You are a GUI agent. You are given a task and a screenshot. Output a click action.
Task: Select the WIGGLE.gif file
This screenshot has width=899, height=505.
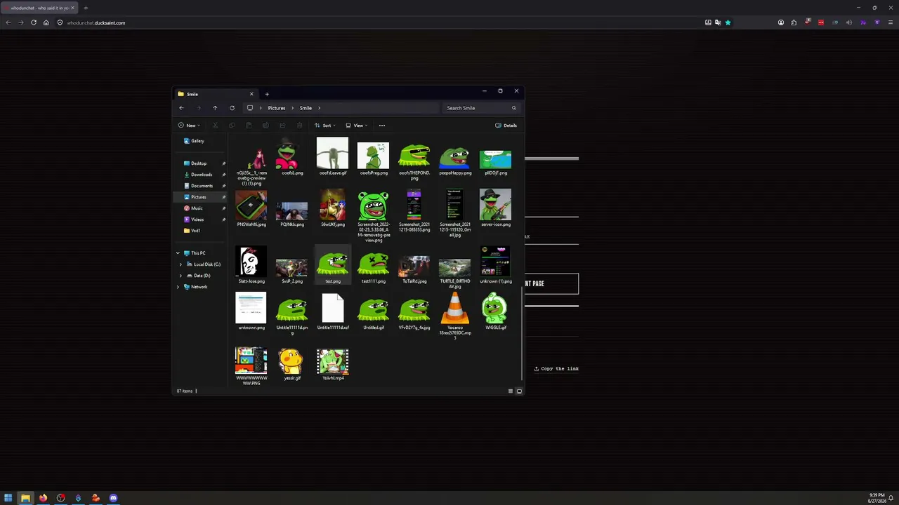[x=496, y=311]
